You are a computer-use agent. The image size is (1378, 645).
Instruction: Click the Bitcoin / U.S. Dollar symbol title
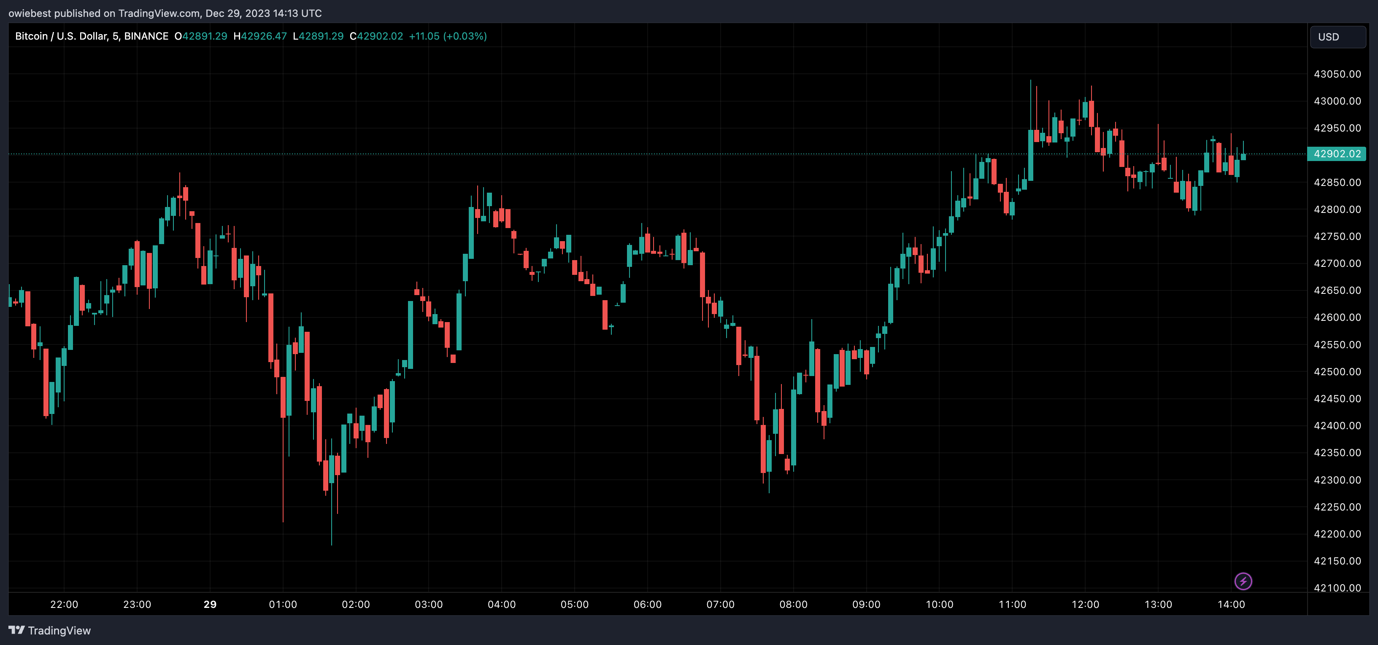tap(92, 36)
